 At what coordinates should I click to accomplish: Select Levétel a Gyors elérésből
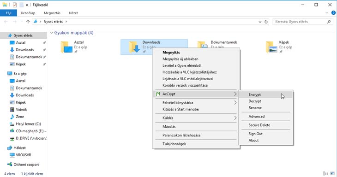196,65
